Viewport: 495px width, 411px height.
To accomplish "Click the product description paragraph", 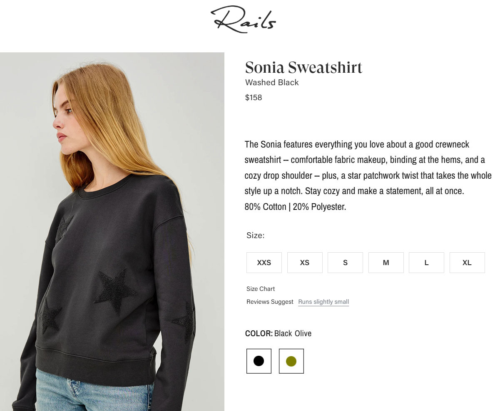I will click(x=368, y=175).
